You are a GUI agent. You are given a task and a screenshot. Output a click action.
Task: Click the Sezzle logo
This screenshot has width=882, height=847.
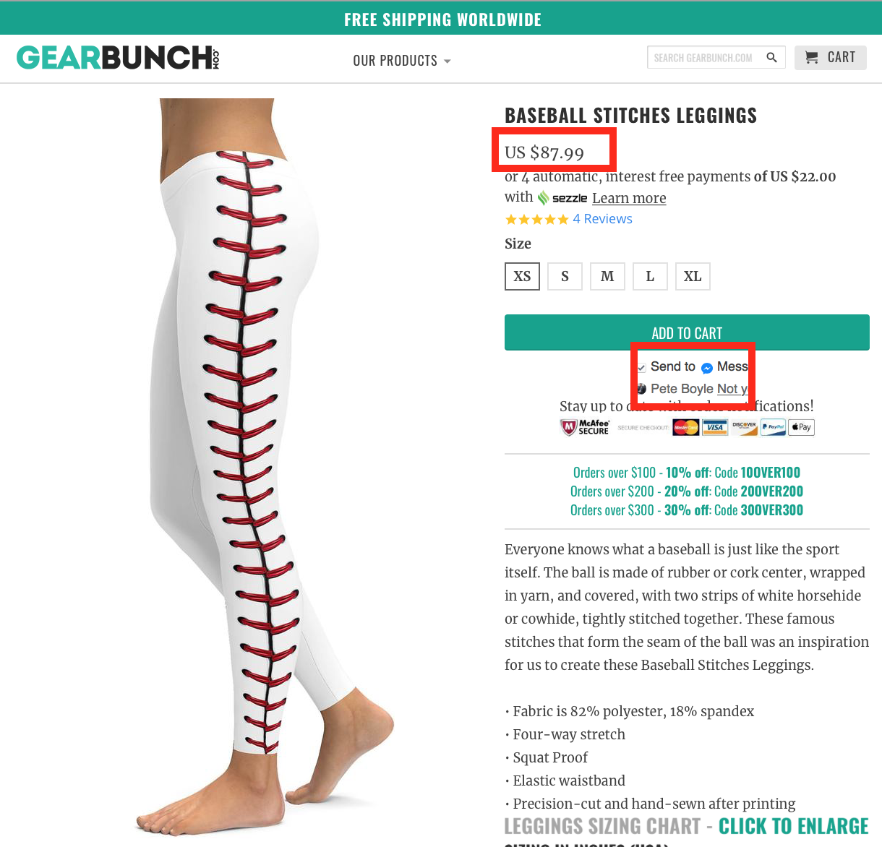562,198
